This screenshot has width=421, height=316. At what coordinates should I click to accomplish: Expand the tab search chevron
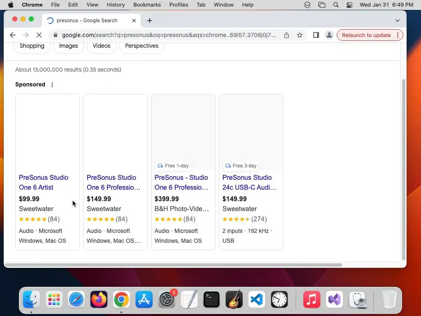(x=398, y=21)
